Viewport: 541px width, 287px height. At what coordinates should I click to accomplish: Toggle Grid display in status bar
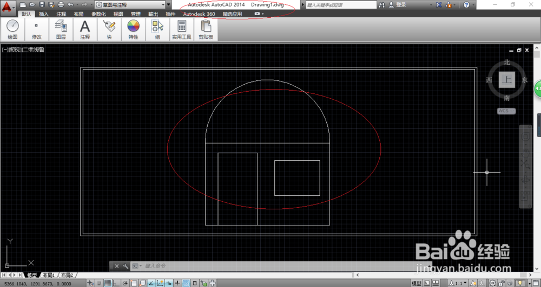click(x=108, y=283)
